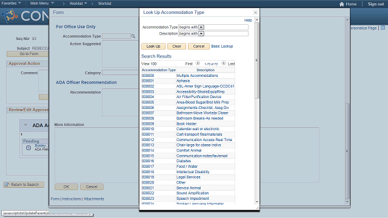This screenshot has height=218, width=388.
Task: Click the Look Up button
Action: click(153, 46)
